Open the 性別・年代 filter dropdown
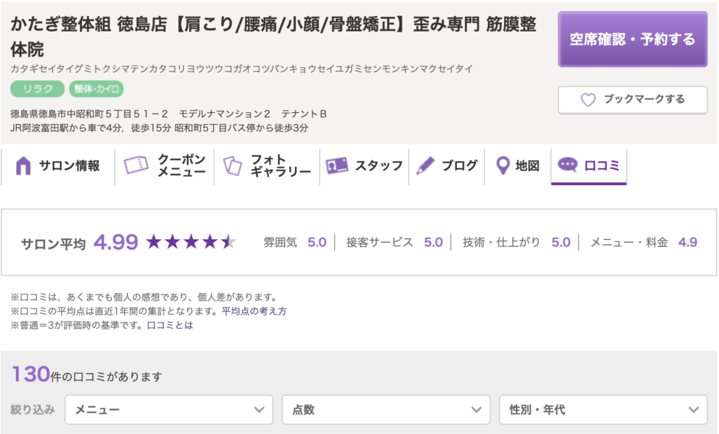 pyautogui.click(x=602, y=409)
